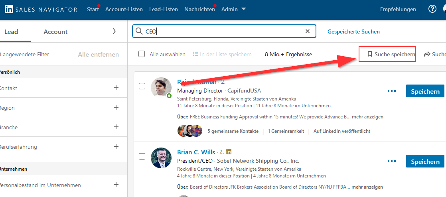Open three-dot menu for first lead result
Viewport: 446px width, 197px height.
coord(392,91)
